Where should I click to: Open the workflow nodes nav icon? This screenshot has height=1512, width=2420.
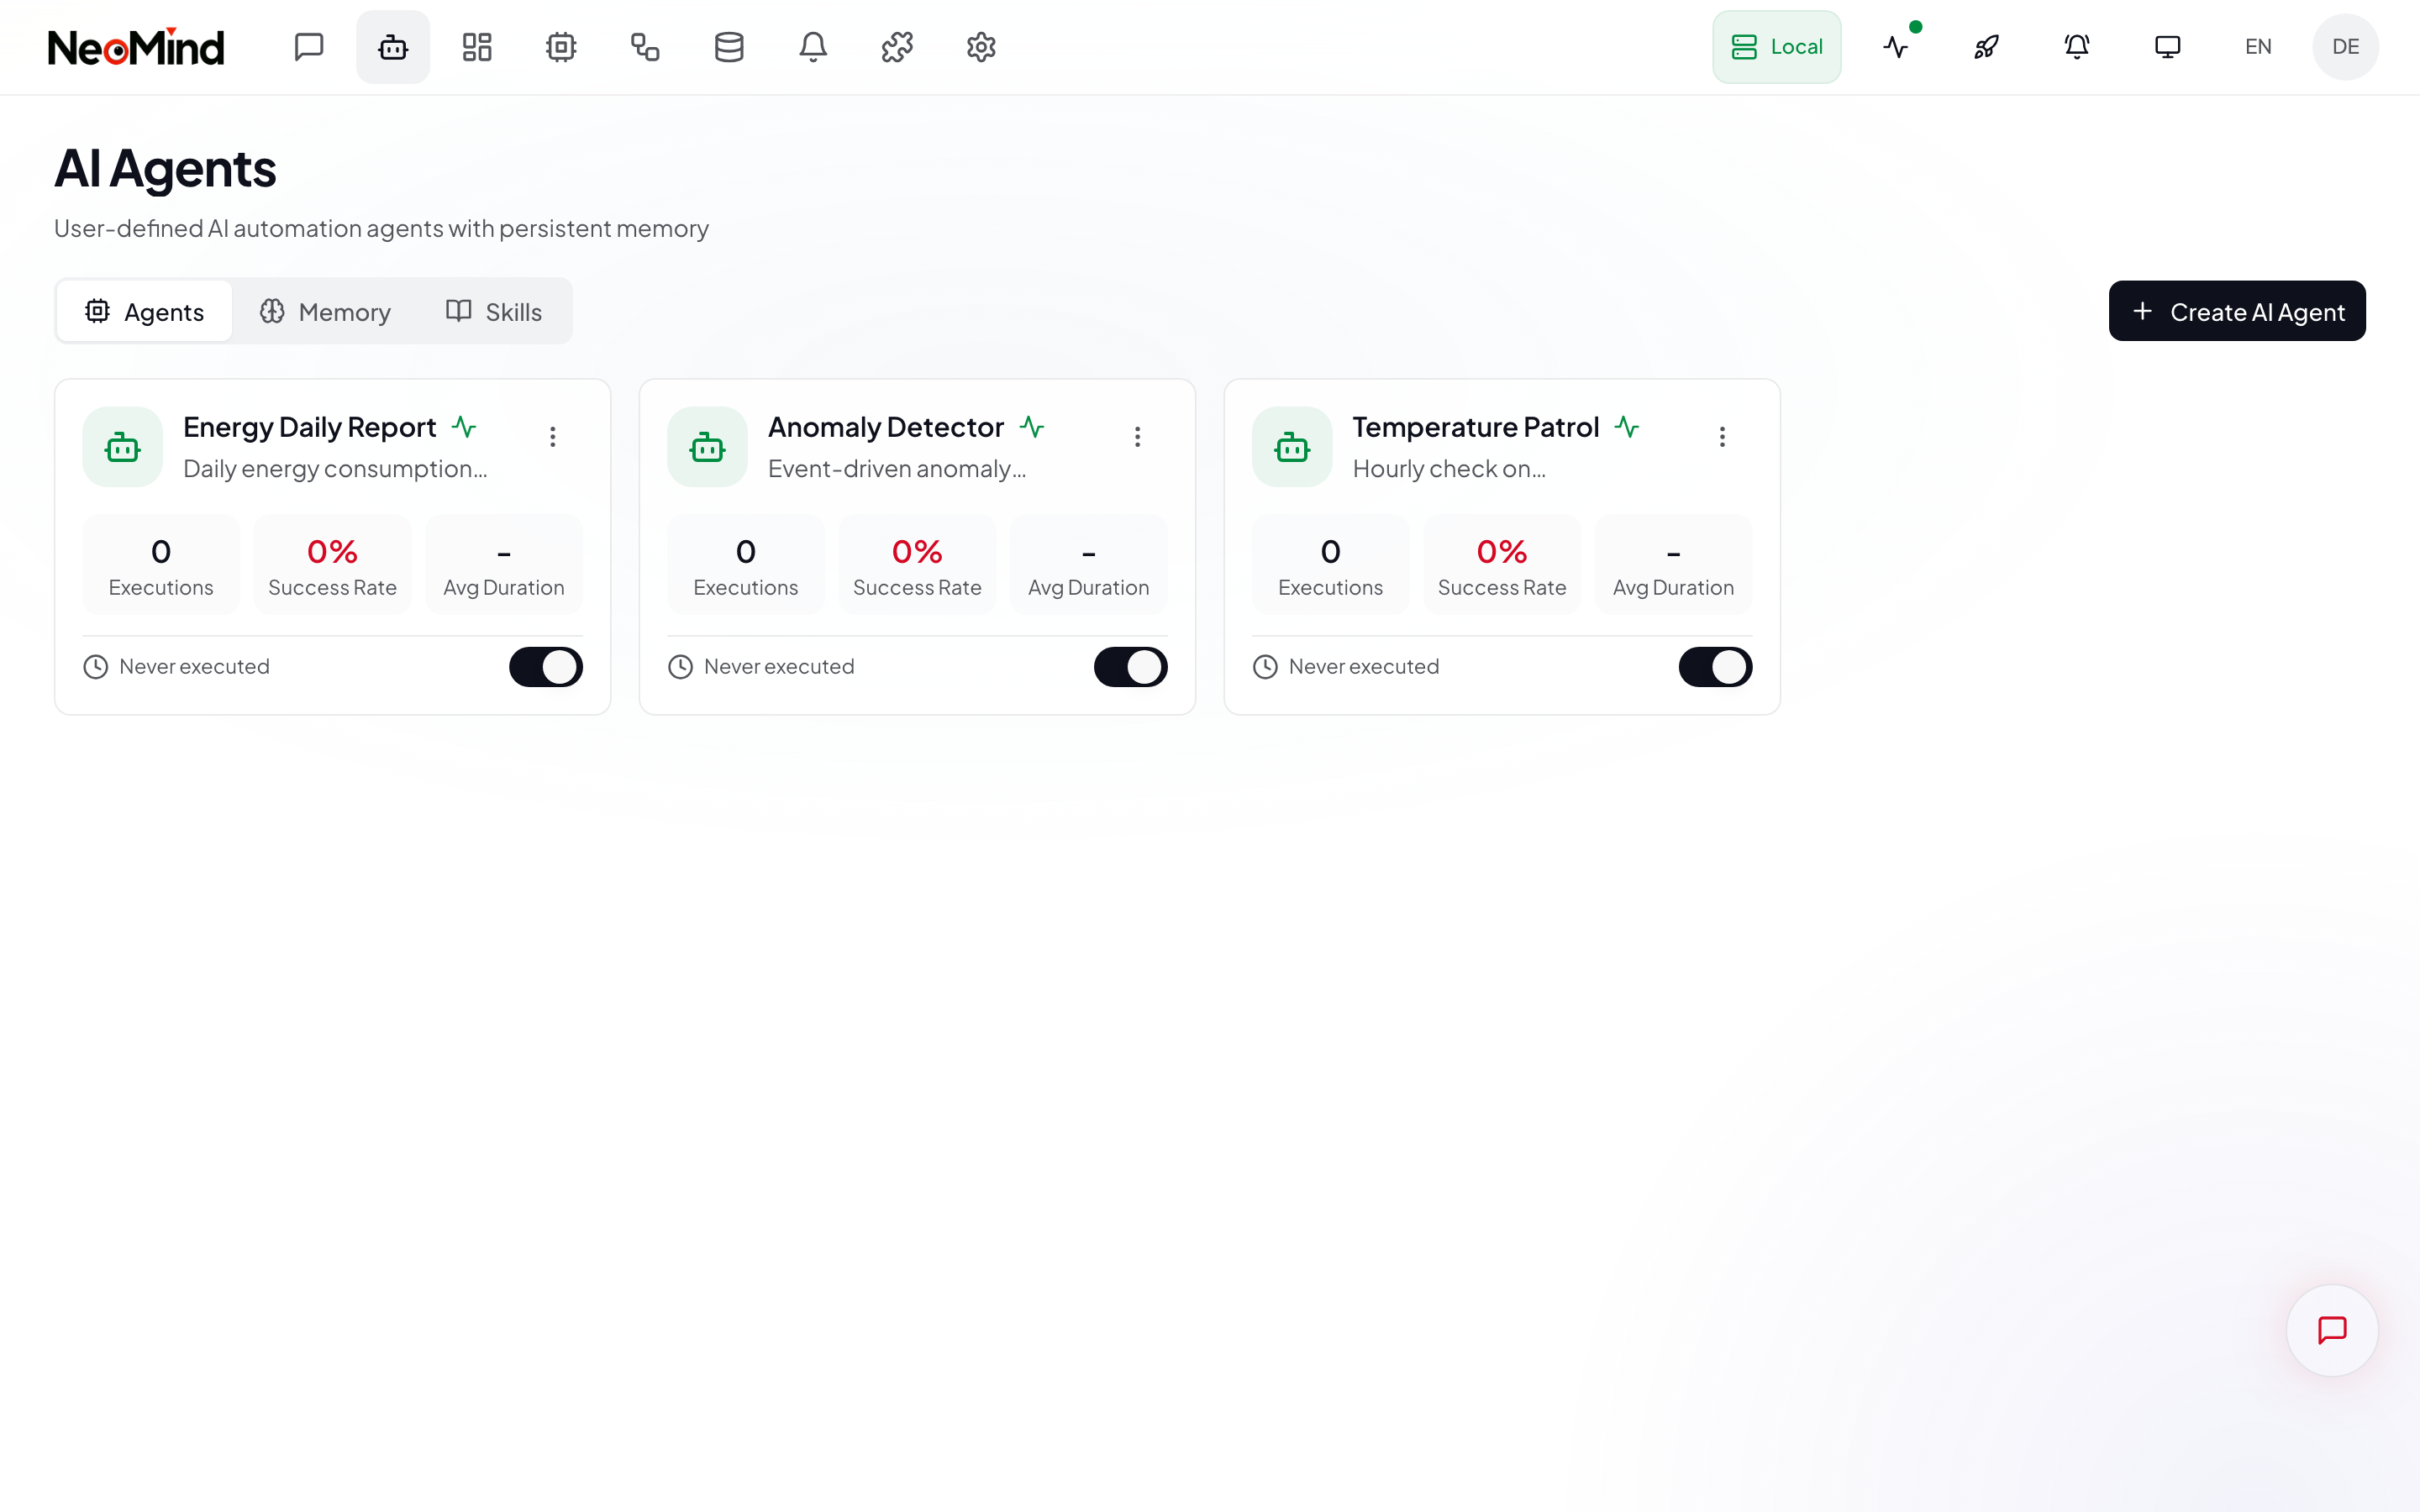[x=645, y=47]
